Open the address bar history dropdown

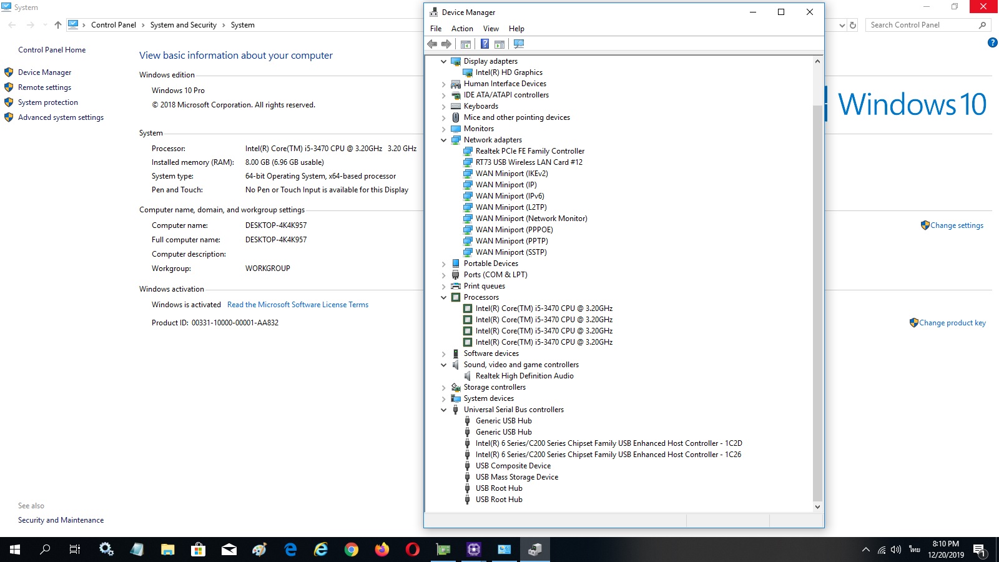[x=842, y=25]
